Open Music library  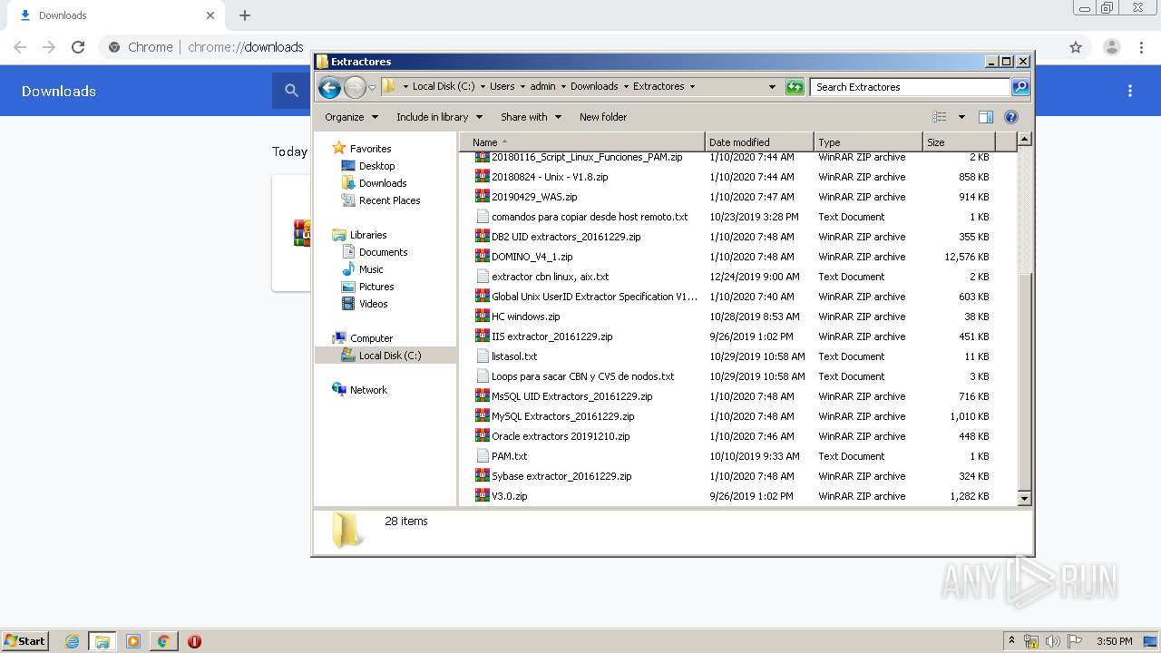tap(362, 269)
